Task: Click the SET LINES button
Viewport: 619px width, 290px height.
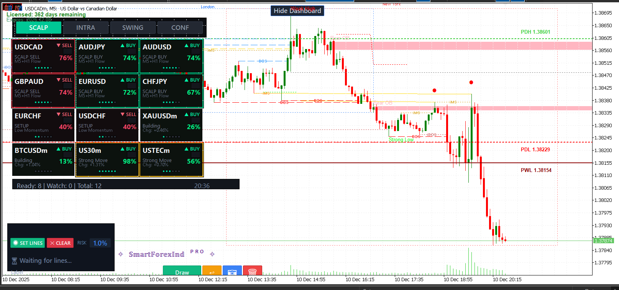Action: (28, 243)
